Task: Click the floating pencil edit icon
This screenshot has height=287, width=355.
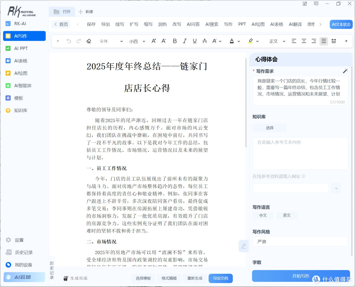Action: pyautogui.click(x=244, y=246)
